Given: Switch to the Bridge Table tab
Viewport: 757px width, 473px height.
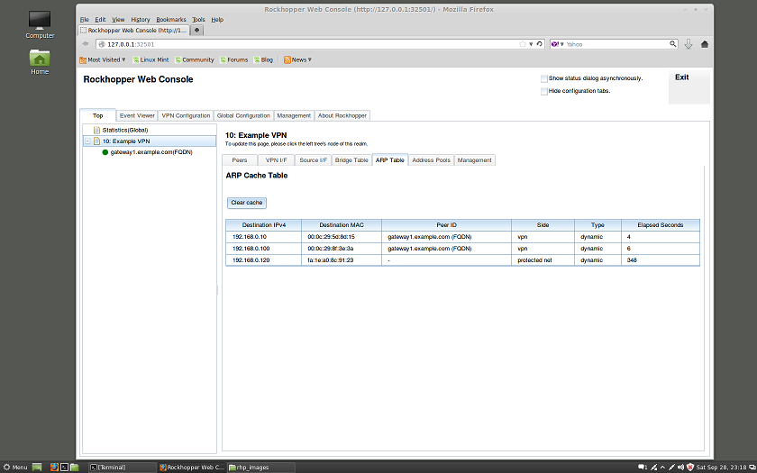Looking at the screenshot, I should pos(351,159).
